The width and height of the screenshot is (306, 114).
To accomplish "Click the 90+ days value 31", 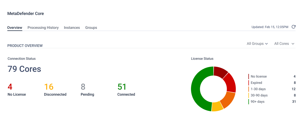I will click(x=294, y=101).
